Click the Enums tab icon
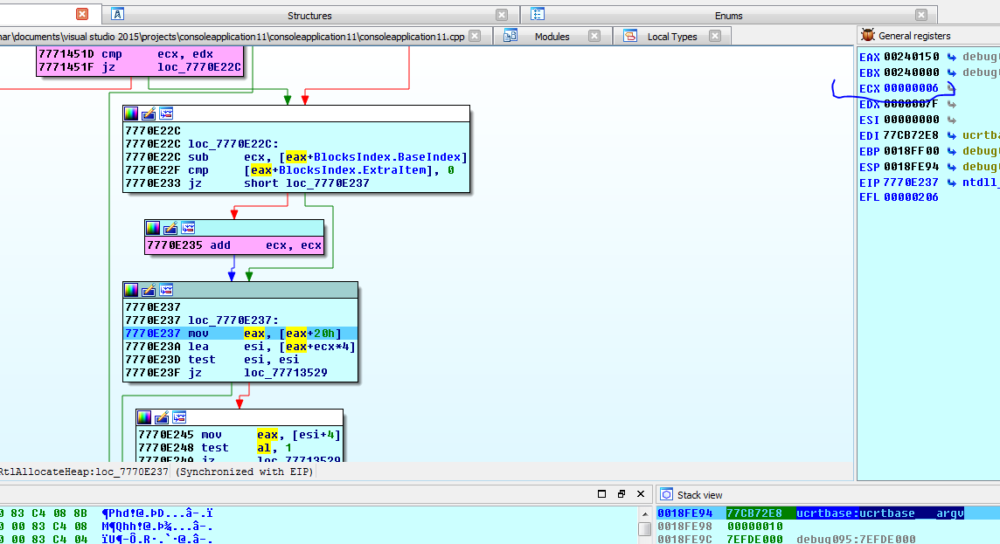The width and height of the screenshot is (1000, 544). [x=538, y=15]
